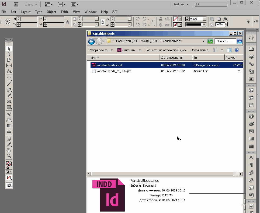Select the Type tool
260x213 pixels.
click(x=9, y=78)
